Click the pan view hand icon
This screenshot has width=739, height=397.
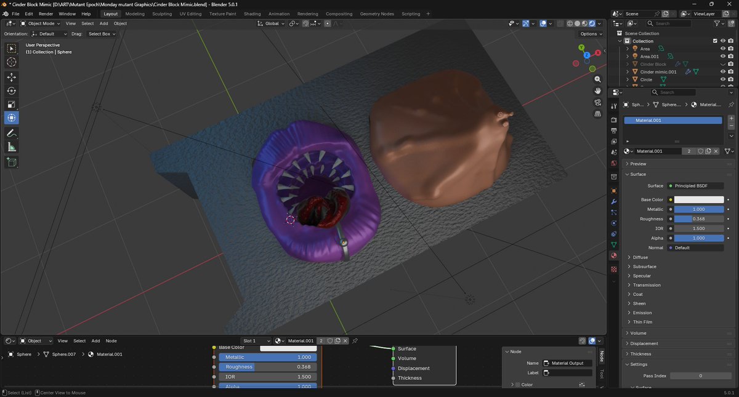(x=597, y=91)
